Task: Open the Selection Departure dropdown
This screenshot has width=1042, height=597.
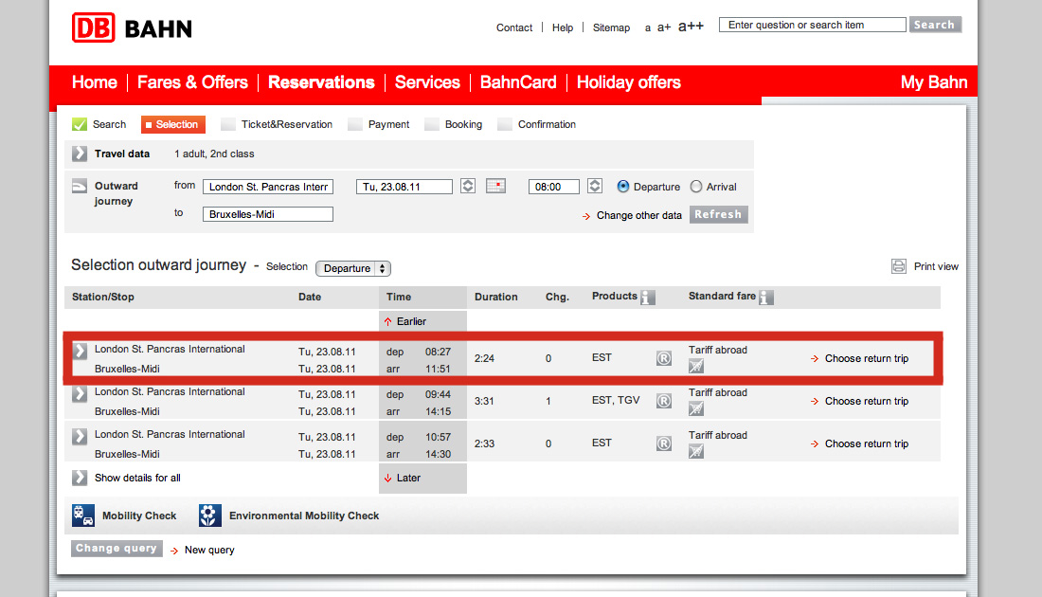Action: pyautogui.click(x=352, y=268)
